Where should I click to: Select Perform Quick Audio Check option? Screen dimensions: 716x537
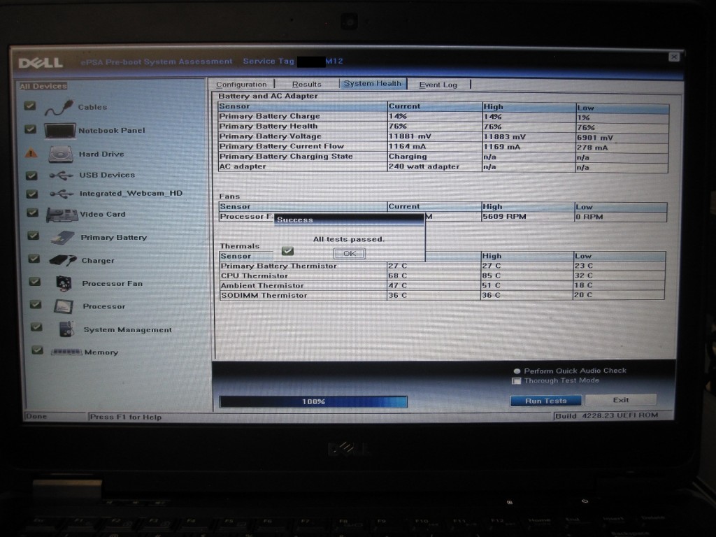click(517, 371)
